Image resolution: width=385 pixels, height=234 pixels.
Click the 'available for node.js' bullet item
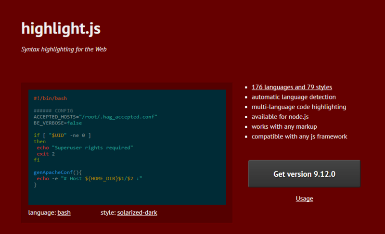(280, 117)
